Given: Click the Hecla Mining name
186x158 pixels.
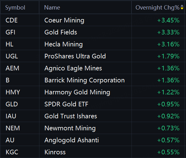Looking at the screenshot, I should tap(63, 44).
